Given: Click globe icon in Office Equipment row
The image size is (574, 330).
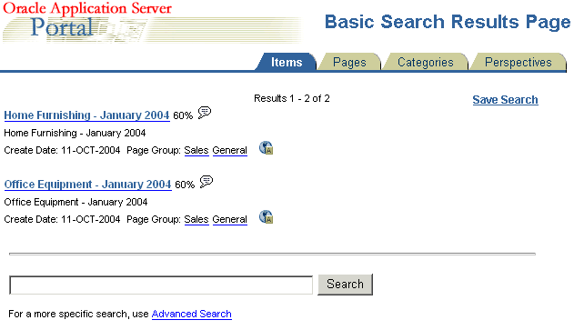Looking at the screenshot, I should tap(267, 216).
